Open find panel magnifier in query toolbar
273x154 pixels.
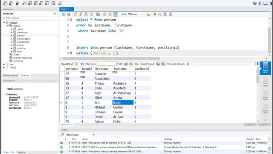coord(160,14)
